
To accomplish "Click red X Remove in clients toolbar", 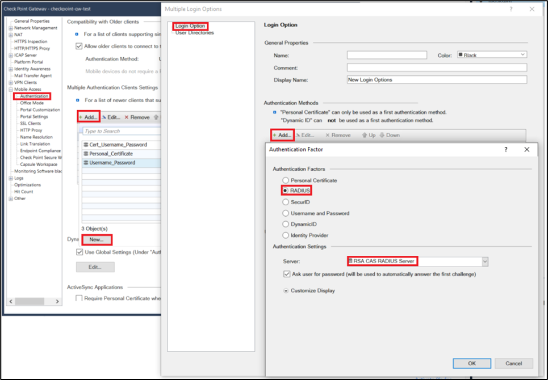I will [137, 117].
